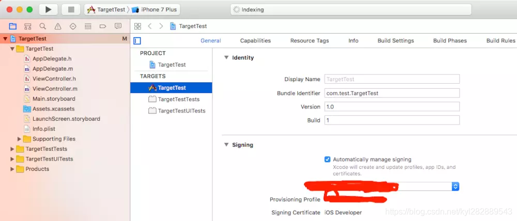Image resolution: width=517 pixels, height=221 pixels.
Task: Uncheck Automatically manage signing
Action: [x=327, y=160]
